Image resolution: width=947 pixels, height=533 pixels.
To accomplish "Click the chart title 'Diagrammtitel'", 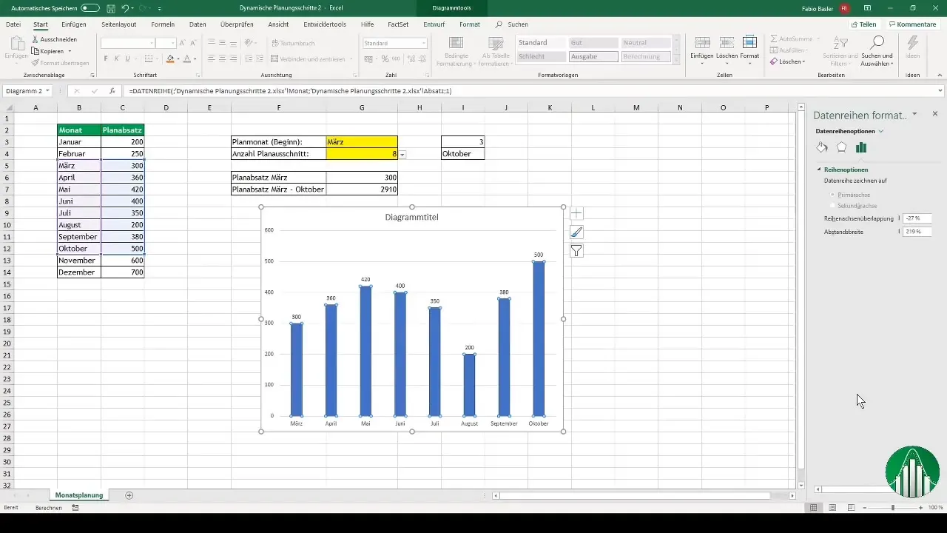I will pos(412,218).
